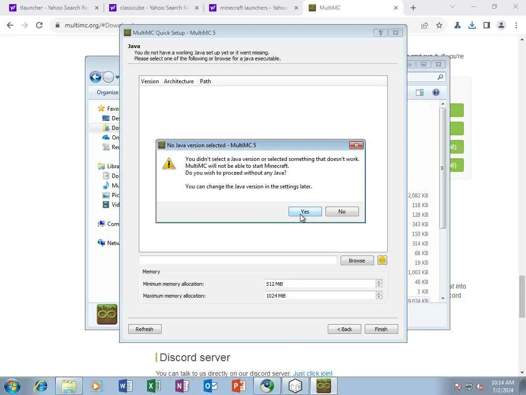Click Browse for a Java executable
Viewport: 526px width, 395px height.
pos(357,260)
